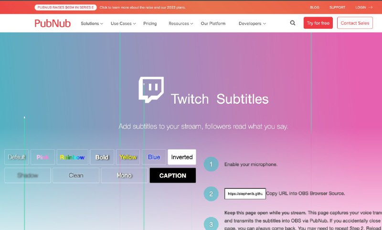Click the Enable your microphone text
The image size is (382, 230).
pyautogui.click(x=251, y=164)
